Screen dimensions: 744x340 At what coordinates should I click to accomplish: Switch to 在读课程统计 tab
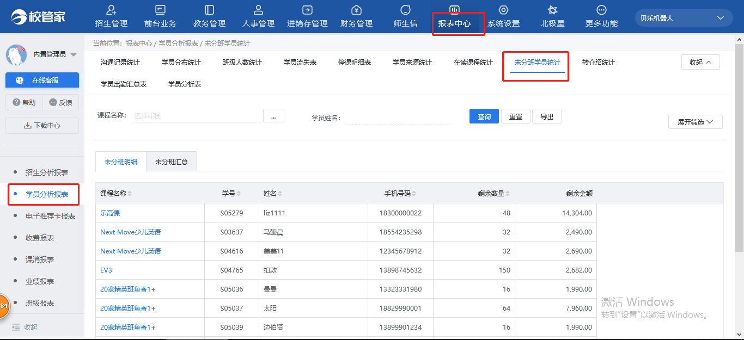coord(473,63)
